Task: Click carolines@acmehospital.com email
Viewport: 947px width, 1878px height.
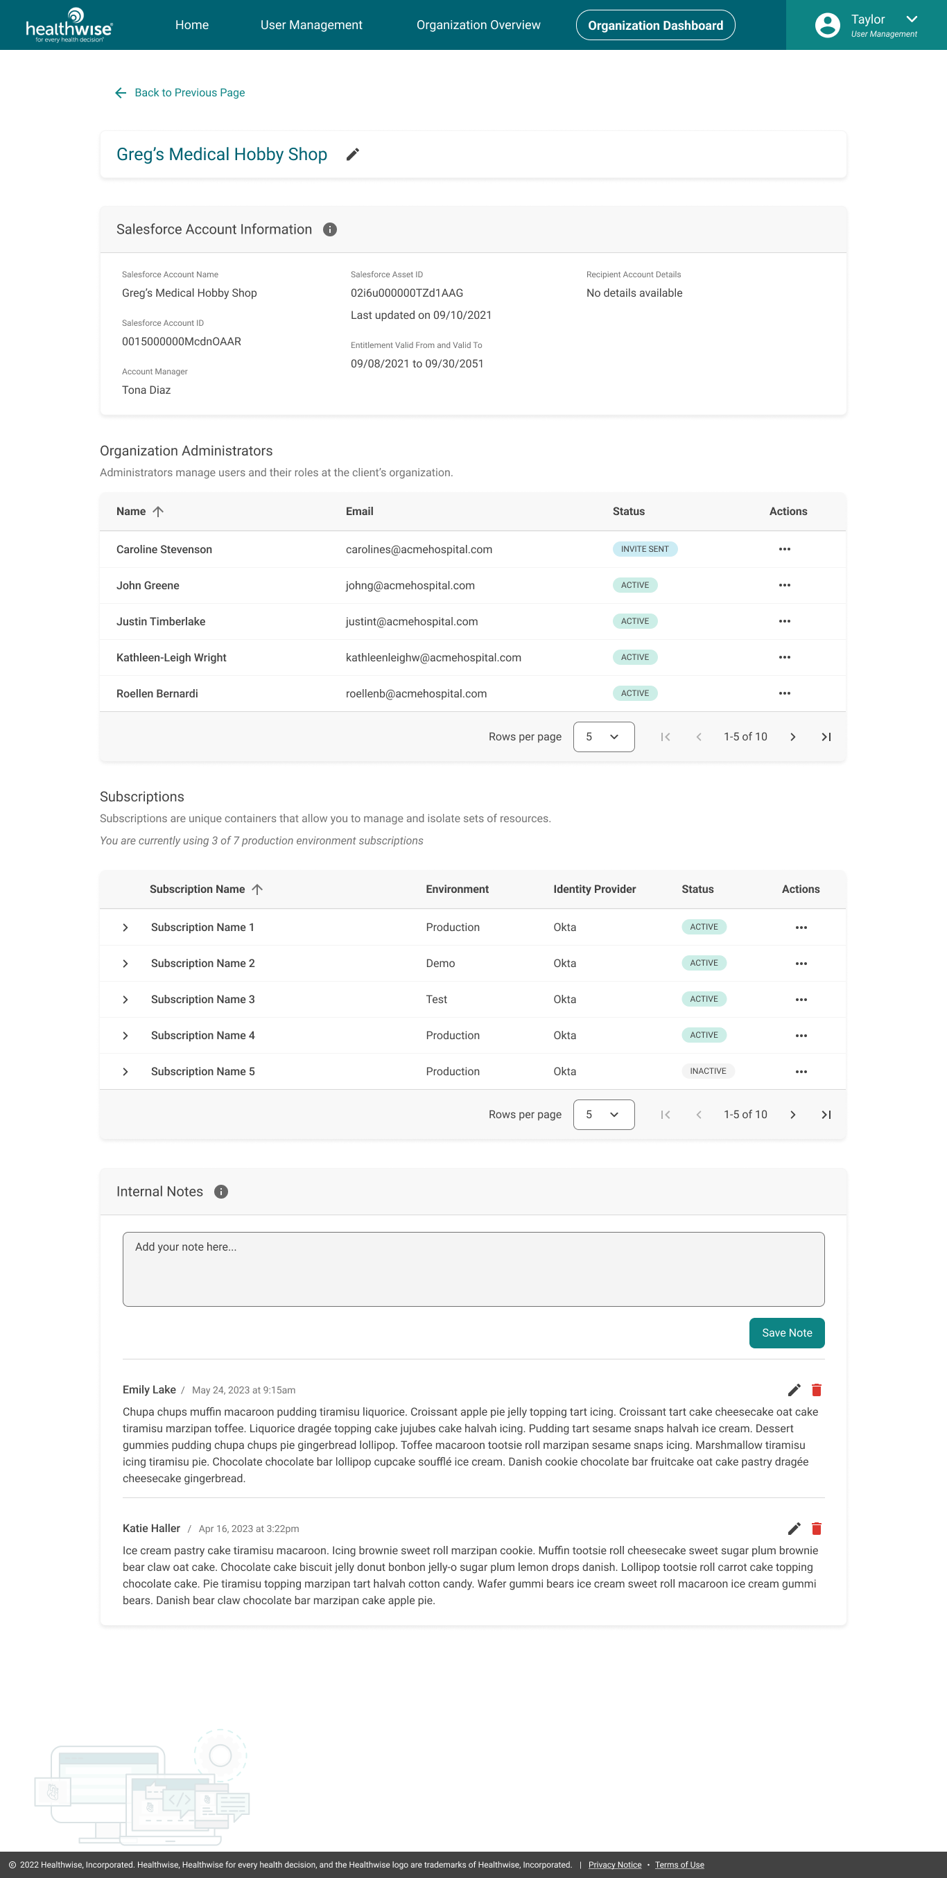Action: [x=419, y=549]
